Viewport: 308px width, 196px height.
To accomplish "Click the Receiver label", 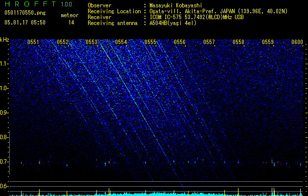I will coord(99,17).
